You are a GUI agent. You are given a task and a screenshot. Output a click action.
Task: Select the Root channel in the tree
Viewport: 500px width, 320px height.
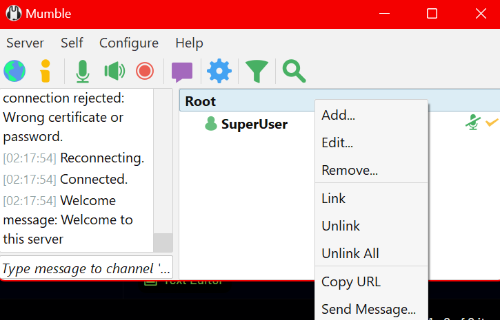coord(201,101)
